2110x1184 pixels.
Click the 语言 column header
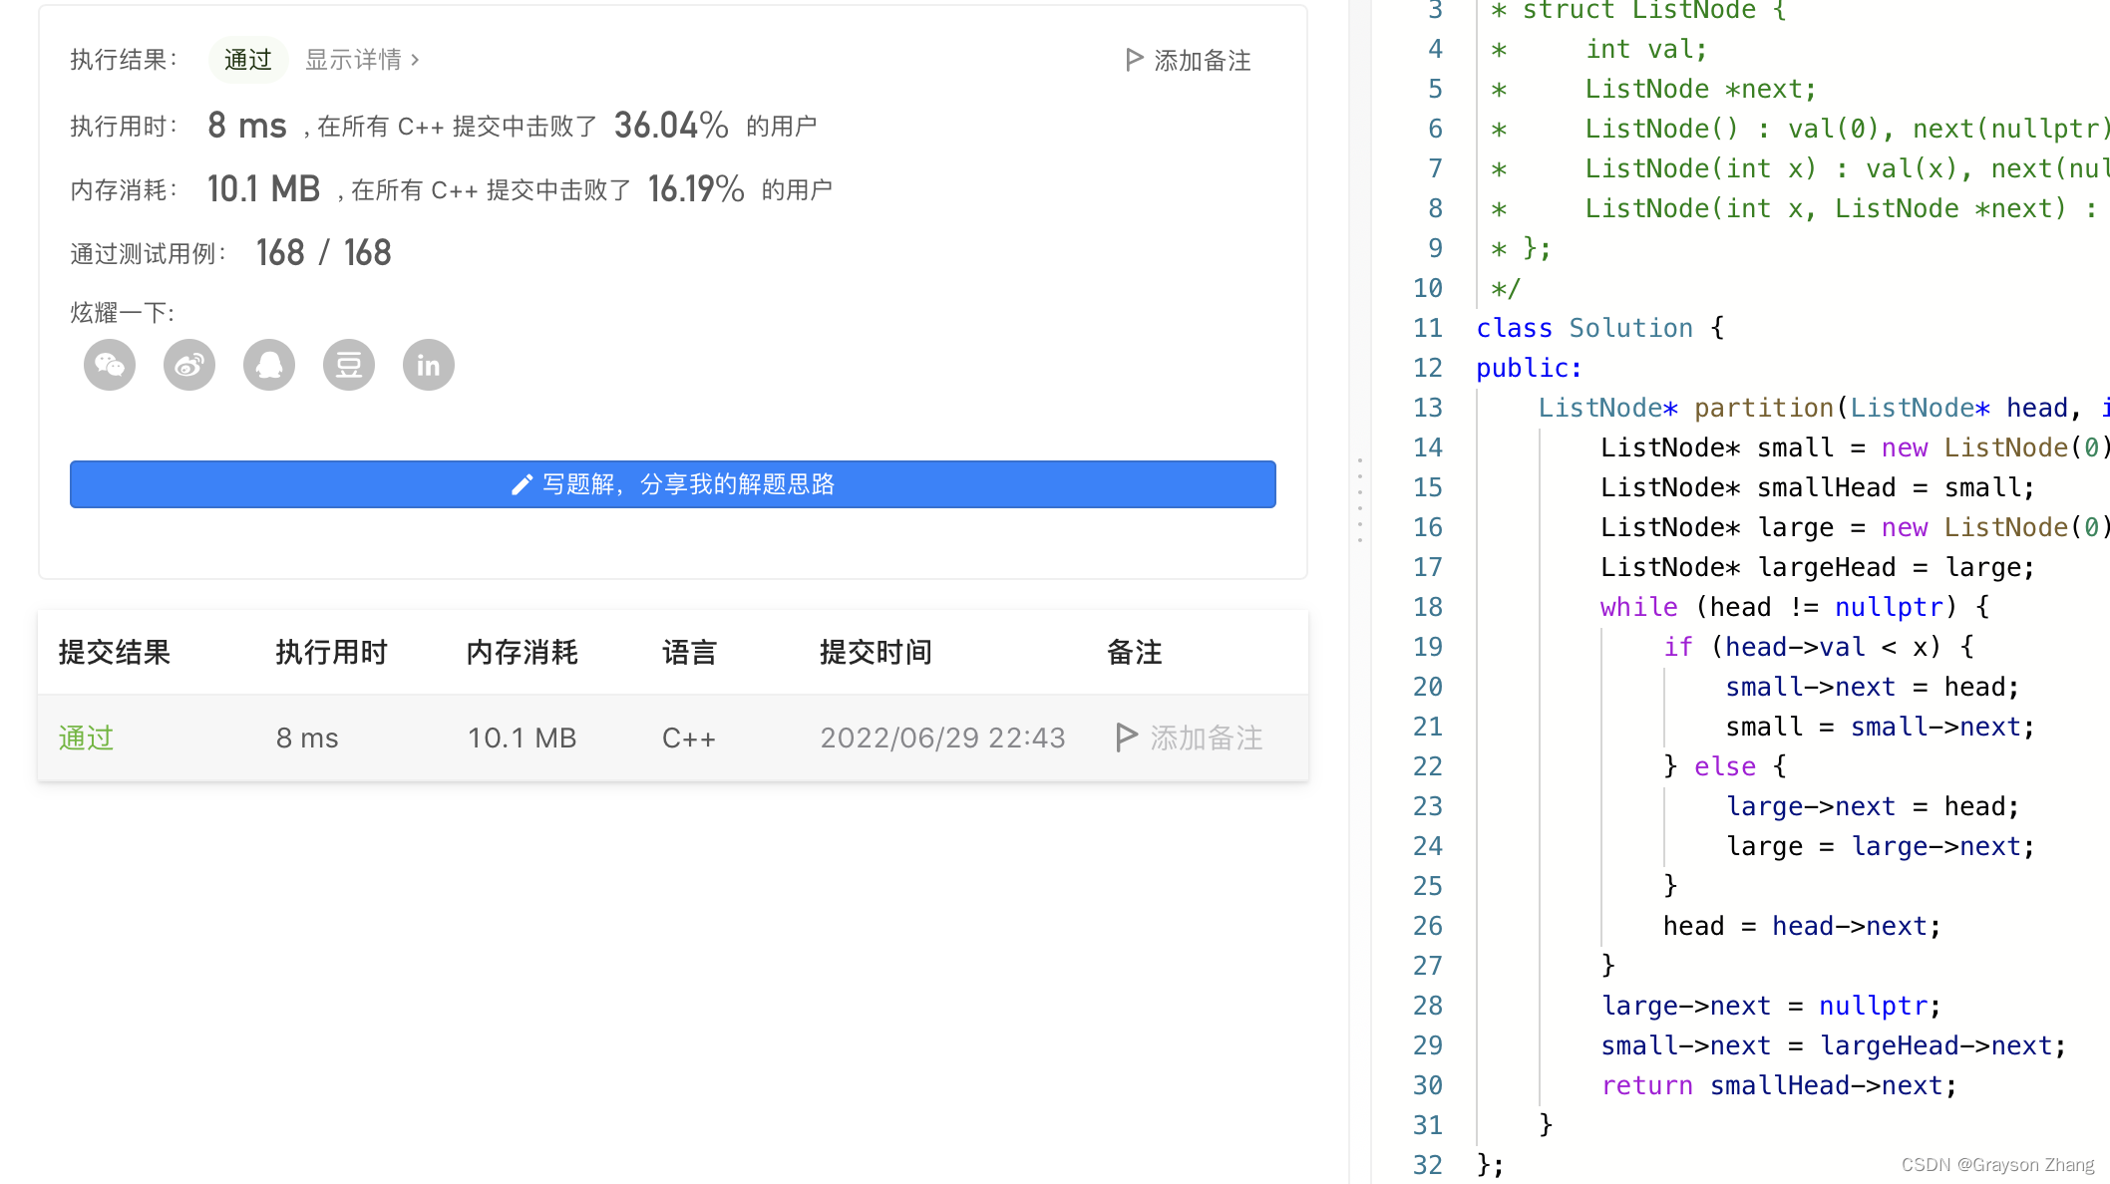tap(690, 652)
